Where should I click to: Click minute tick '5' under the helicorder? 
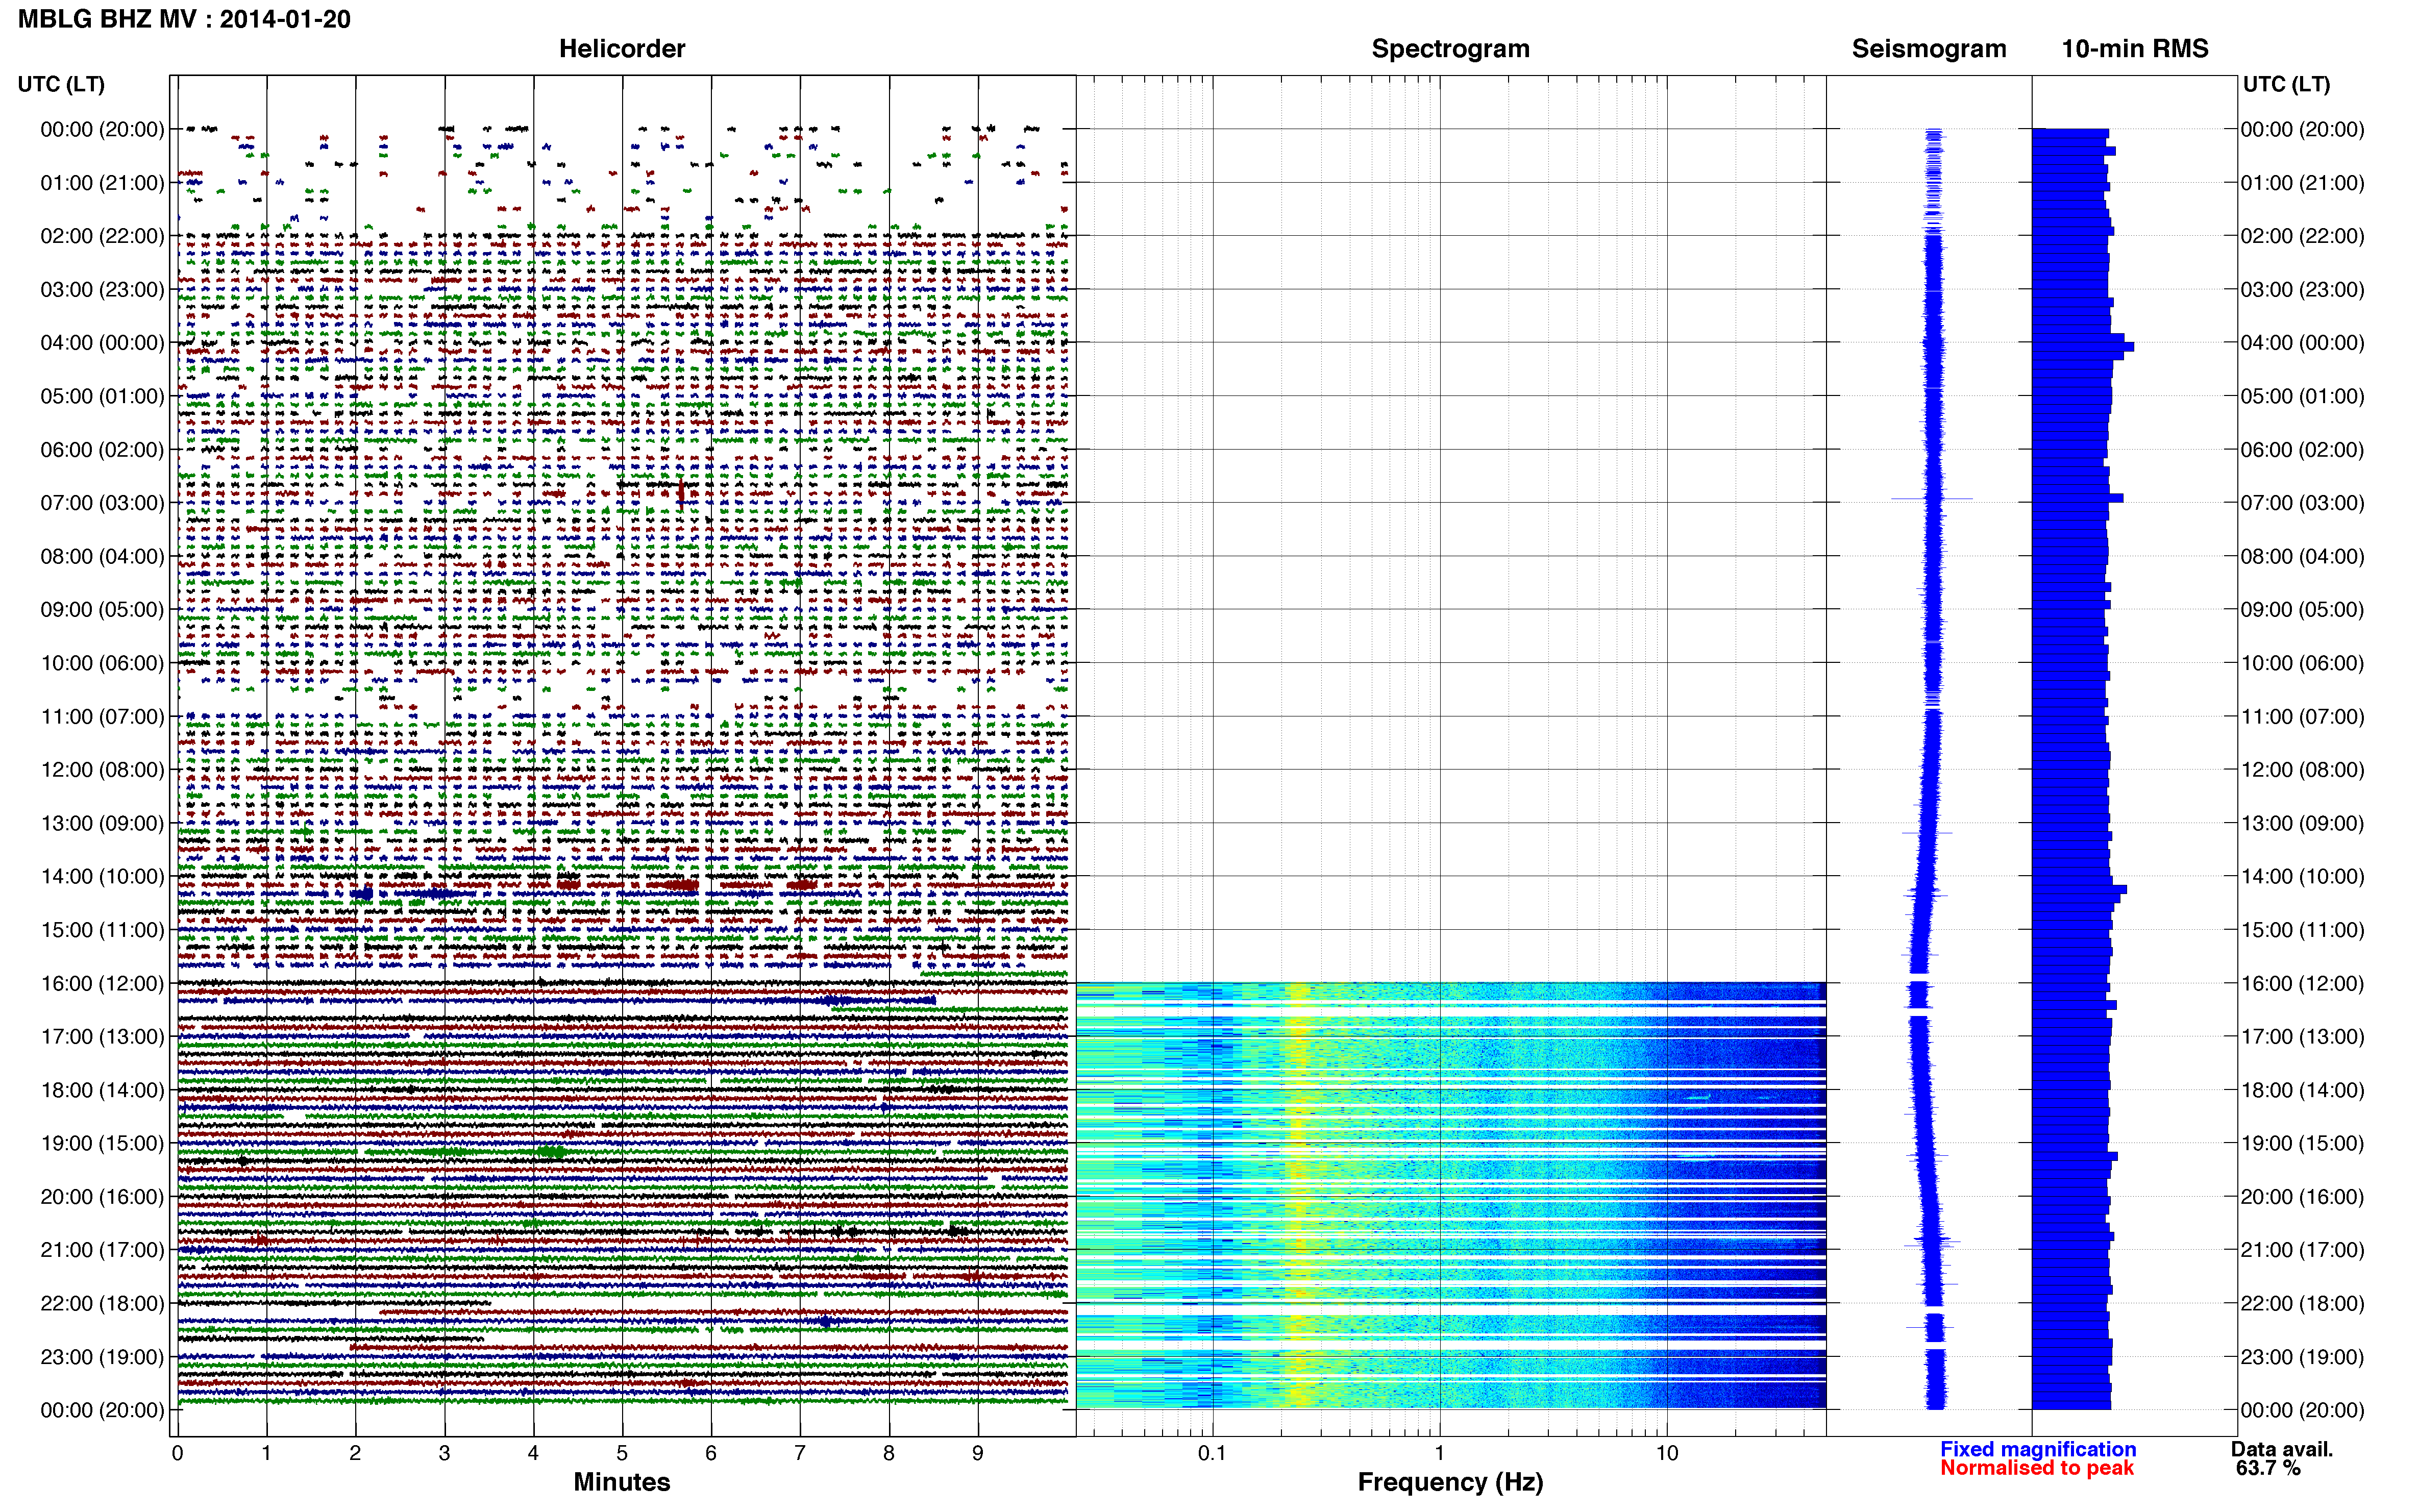coord(622,1453)
